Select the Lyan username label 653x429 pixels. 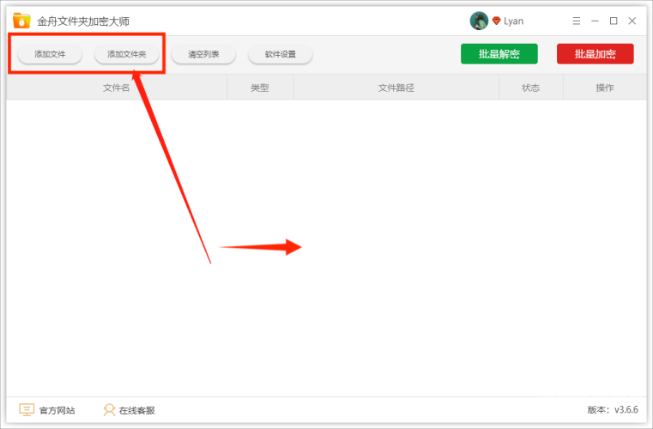click(513, 21)
